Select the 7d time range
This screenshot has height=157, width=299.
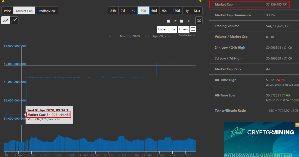pyautogui.click(x=123, y=11)
